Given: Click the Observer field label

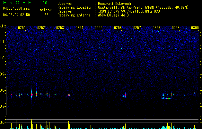Looking at the screenshot, I should pyautogui.click(x=65, y=4).
